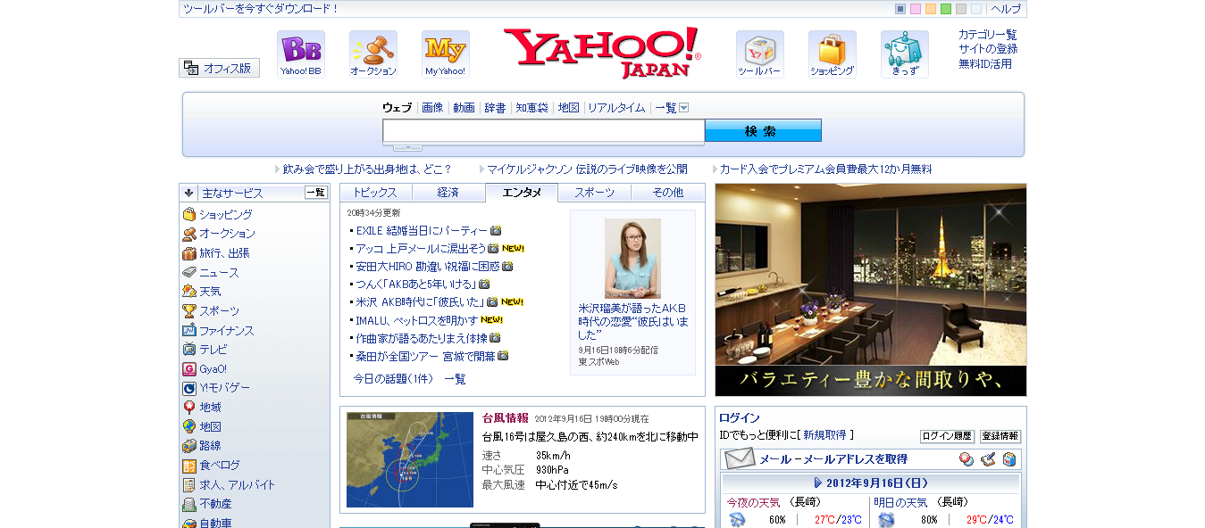Select the orange theme swatch
Image resolution: width=1205 pixels, height=528 pixels.
point(931,9)
